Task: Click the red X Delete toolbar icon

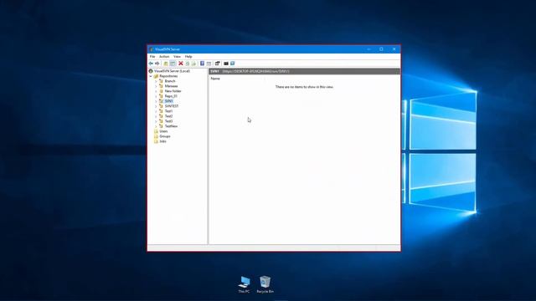Action: pyautogui.click(x=181, y=64)
